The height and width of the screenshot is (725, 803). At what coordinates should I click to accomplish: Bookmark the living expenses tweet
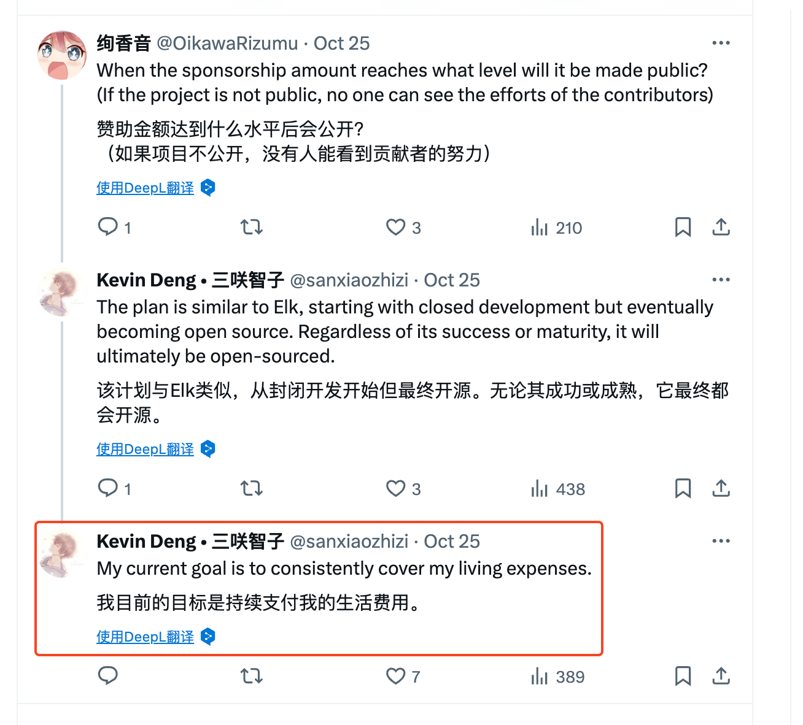coord(683,676)
